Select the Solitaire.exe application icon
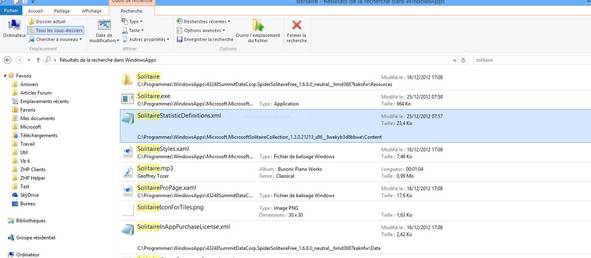This screenshot has width=591, height=258. [128, 99]
